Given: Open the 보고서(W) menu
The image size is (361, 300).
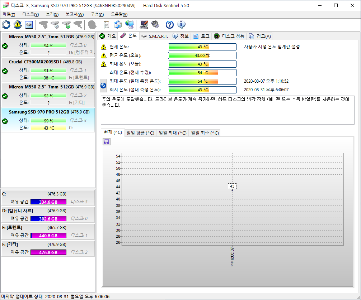Looking at the screenshot, I should 75,14.
